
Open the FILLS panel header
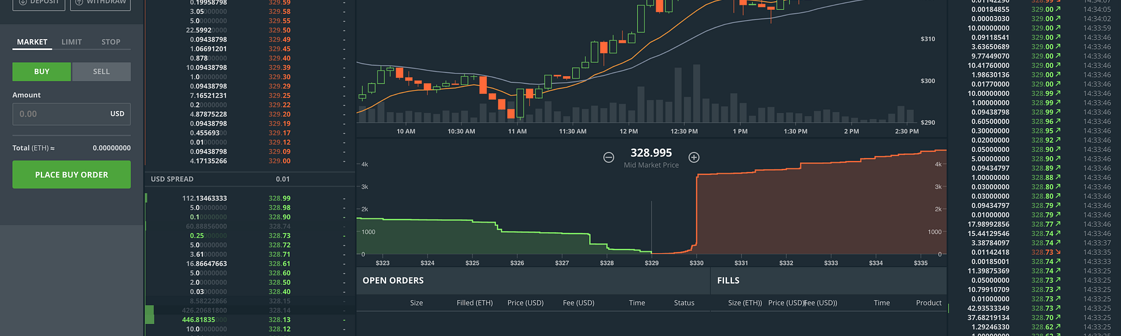(728, 281)
